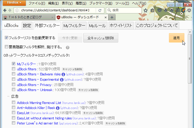Click info icon beside Anti-Adblock Killer

click(58, 108)
